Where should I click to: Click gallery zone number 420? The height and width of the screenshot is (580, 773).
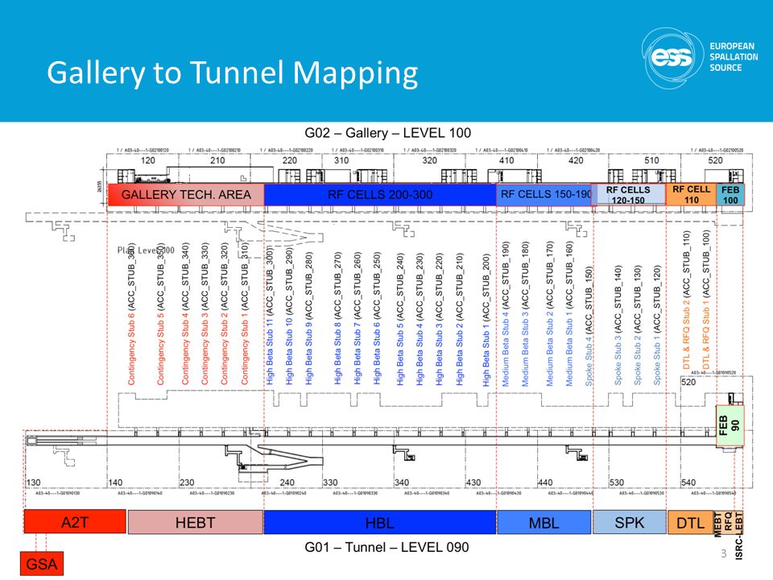[576, 160]
